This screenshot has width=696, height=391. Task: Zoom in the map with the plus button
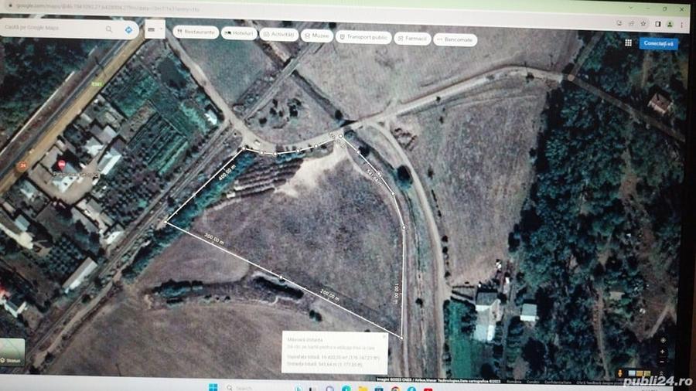pyautogui.click(x=662, y=352)
